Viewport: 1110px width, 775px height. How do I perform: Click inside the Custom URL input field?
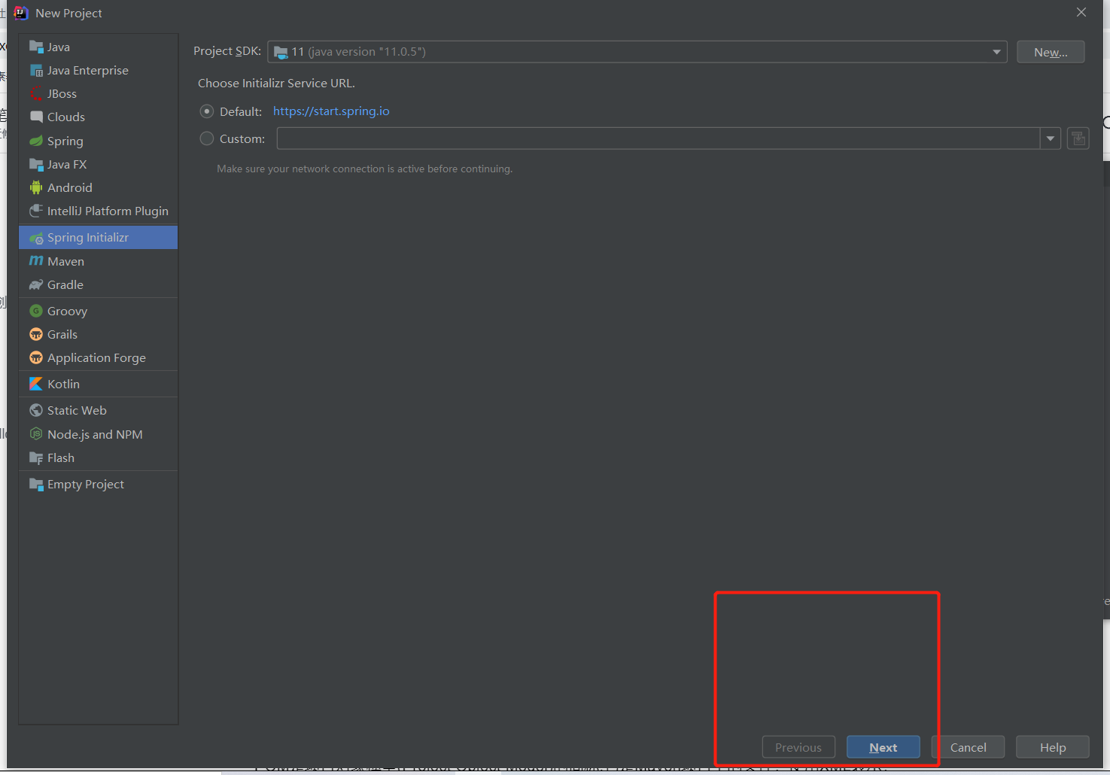click(x=658, y=138)
